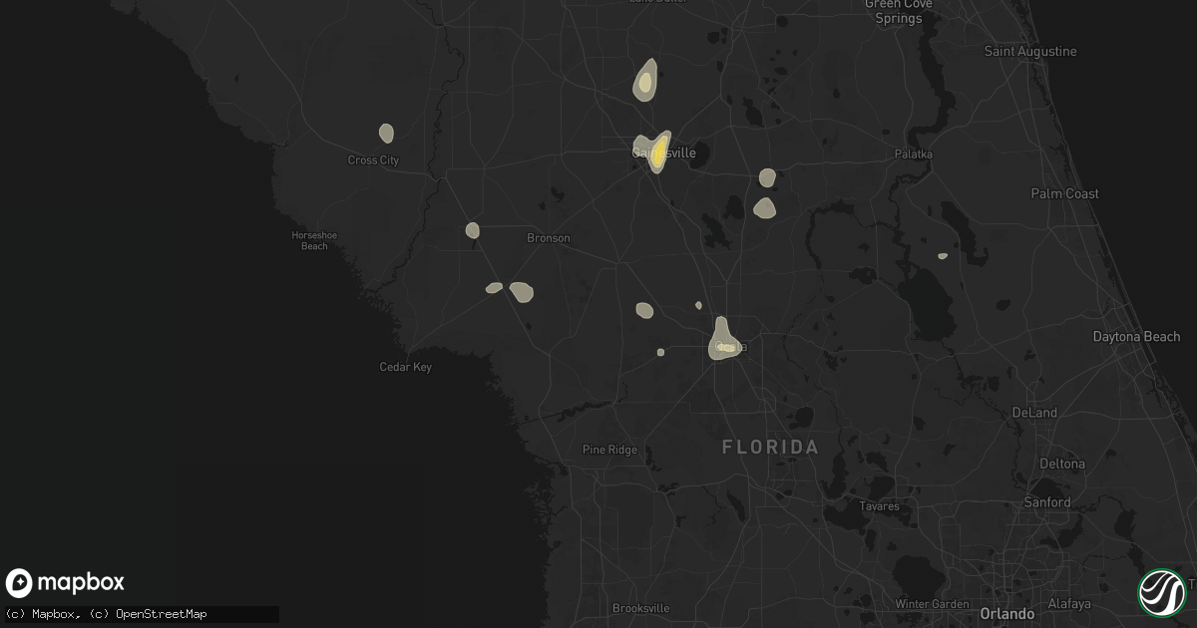Select the Saint Augustine label
The image size is (1197, 628).
tap(1030, 51)
